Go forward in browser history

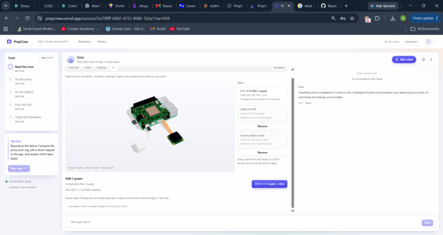pos(17,18)
